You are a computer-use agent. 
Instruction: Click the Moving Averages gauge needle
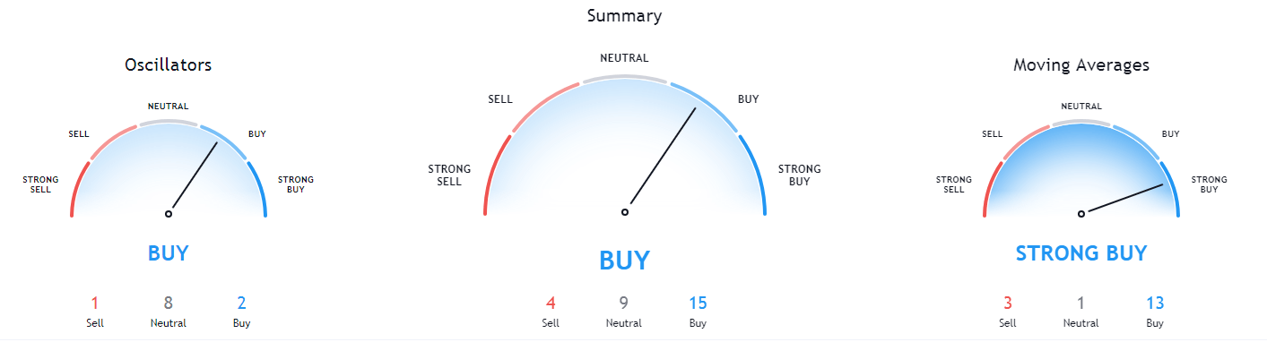[x=1124, y=198]
